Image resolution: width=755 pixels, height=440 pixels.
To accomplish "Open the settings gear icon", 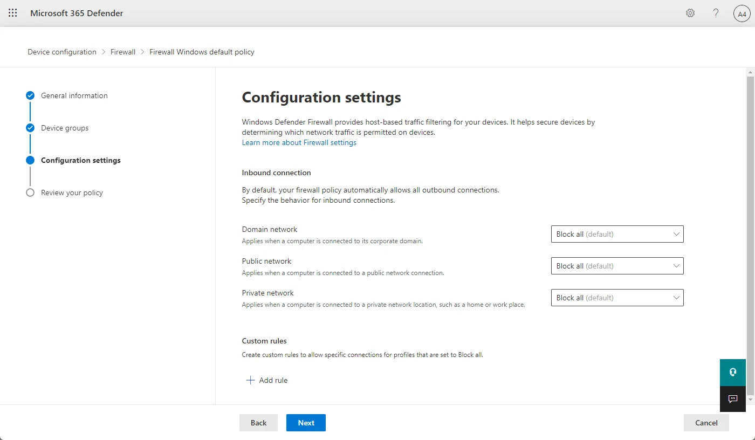I will click(x=690, y=13).
